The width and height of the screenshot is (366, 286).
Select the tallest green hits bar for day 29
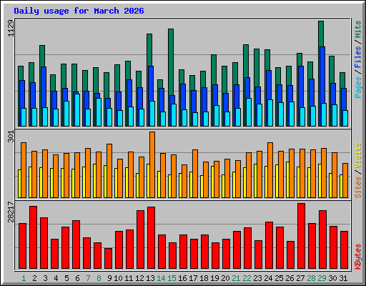[x=321, y=34]
